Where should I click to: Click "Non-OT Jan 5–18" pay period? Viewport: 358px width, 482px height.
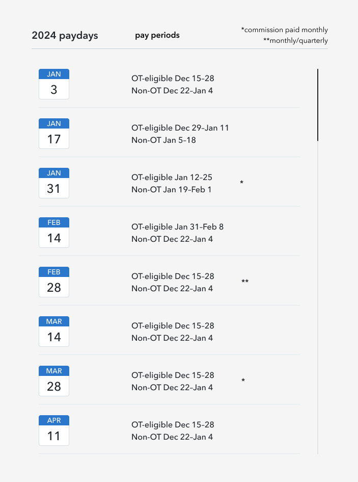163,140
